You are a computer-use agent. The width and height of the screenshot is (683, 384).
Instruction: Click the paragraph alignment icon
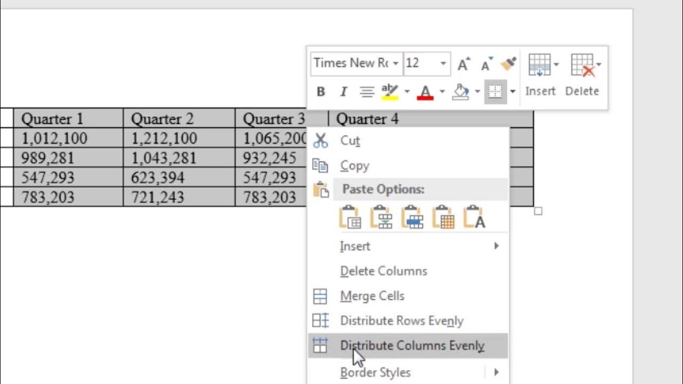tap(367, 92)
